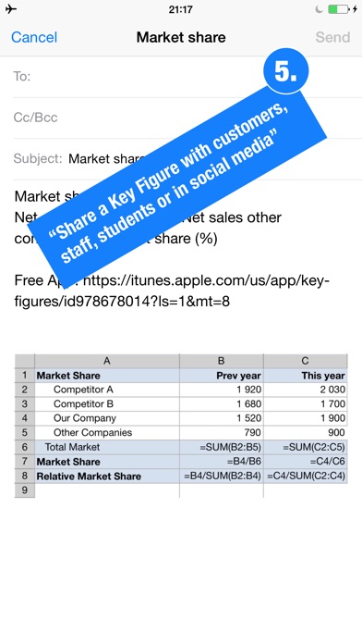This screenshot has height=644, width=362.
Task: Tap the Competitor A cell
Action: (x=107, y=390)
